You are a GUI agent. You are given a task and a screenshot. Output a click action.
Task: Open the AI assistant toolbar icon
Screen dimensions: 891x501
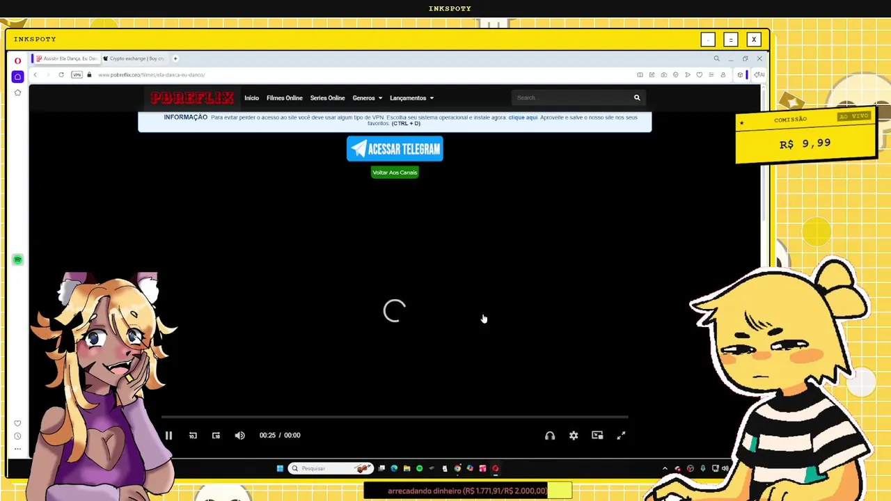pyautogui.click(x=759, y=74)
